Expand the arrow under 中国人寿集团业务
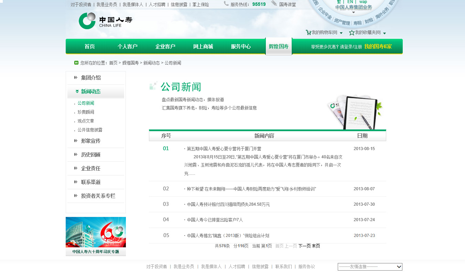 [x=353, y=12]
